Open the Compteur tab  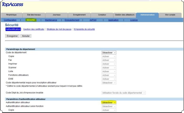pyautogui.click(x=102, y=15)
